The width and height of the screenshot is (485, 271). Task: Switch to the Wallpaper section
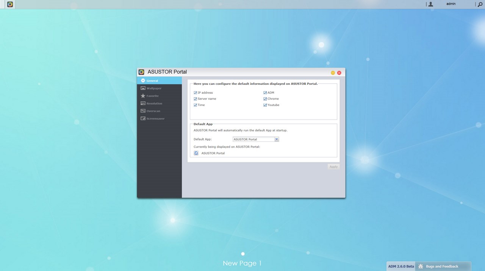pyautogui.click(x=160, y=88)
